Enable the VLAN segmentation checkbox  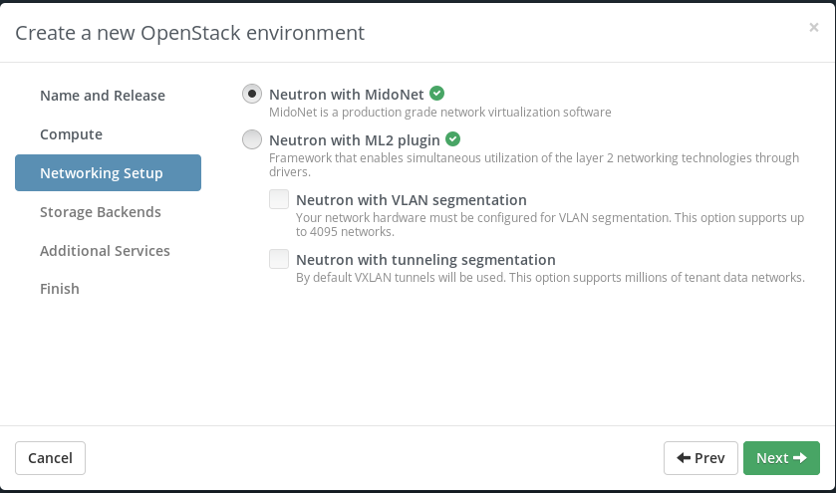(279, 200)
